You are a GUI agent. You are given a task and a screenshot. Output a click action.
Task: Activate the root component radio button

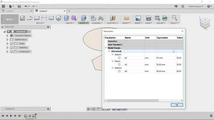pos(29,32)
